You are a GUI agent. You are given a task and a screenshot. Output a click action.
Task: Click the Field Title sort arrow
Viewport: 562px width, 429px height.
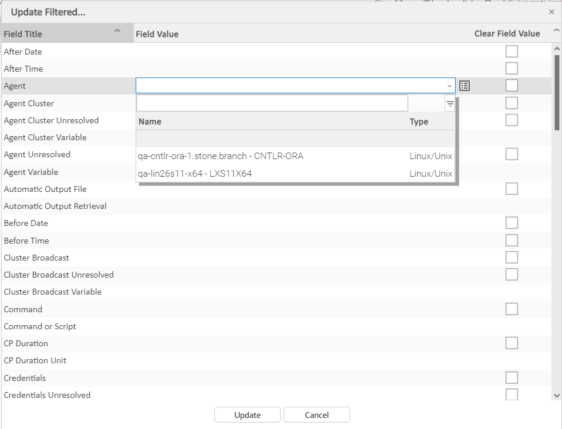[x=117, y=31]
